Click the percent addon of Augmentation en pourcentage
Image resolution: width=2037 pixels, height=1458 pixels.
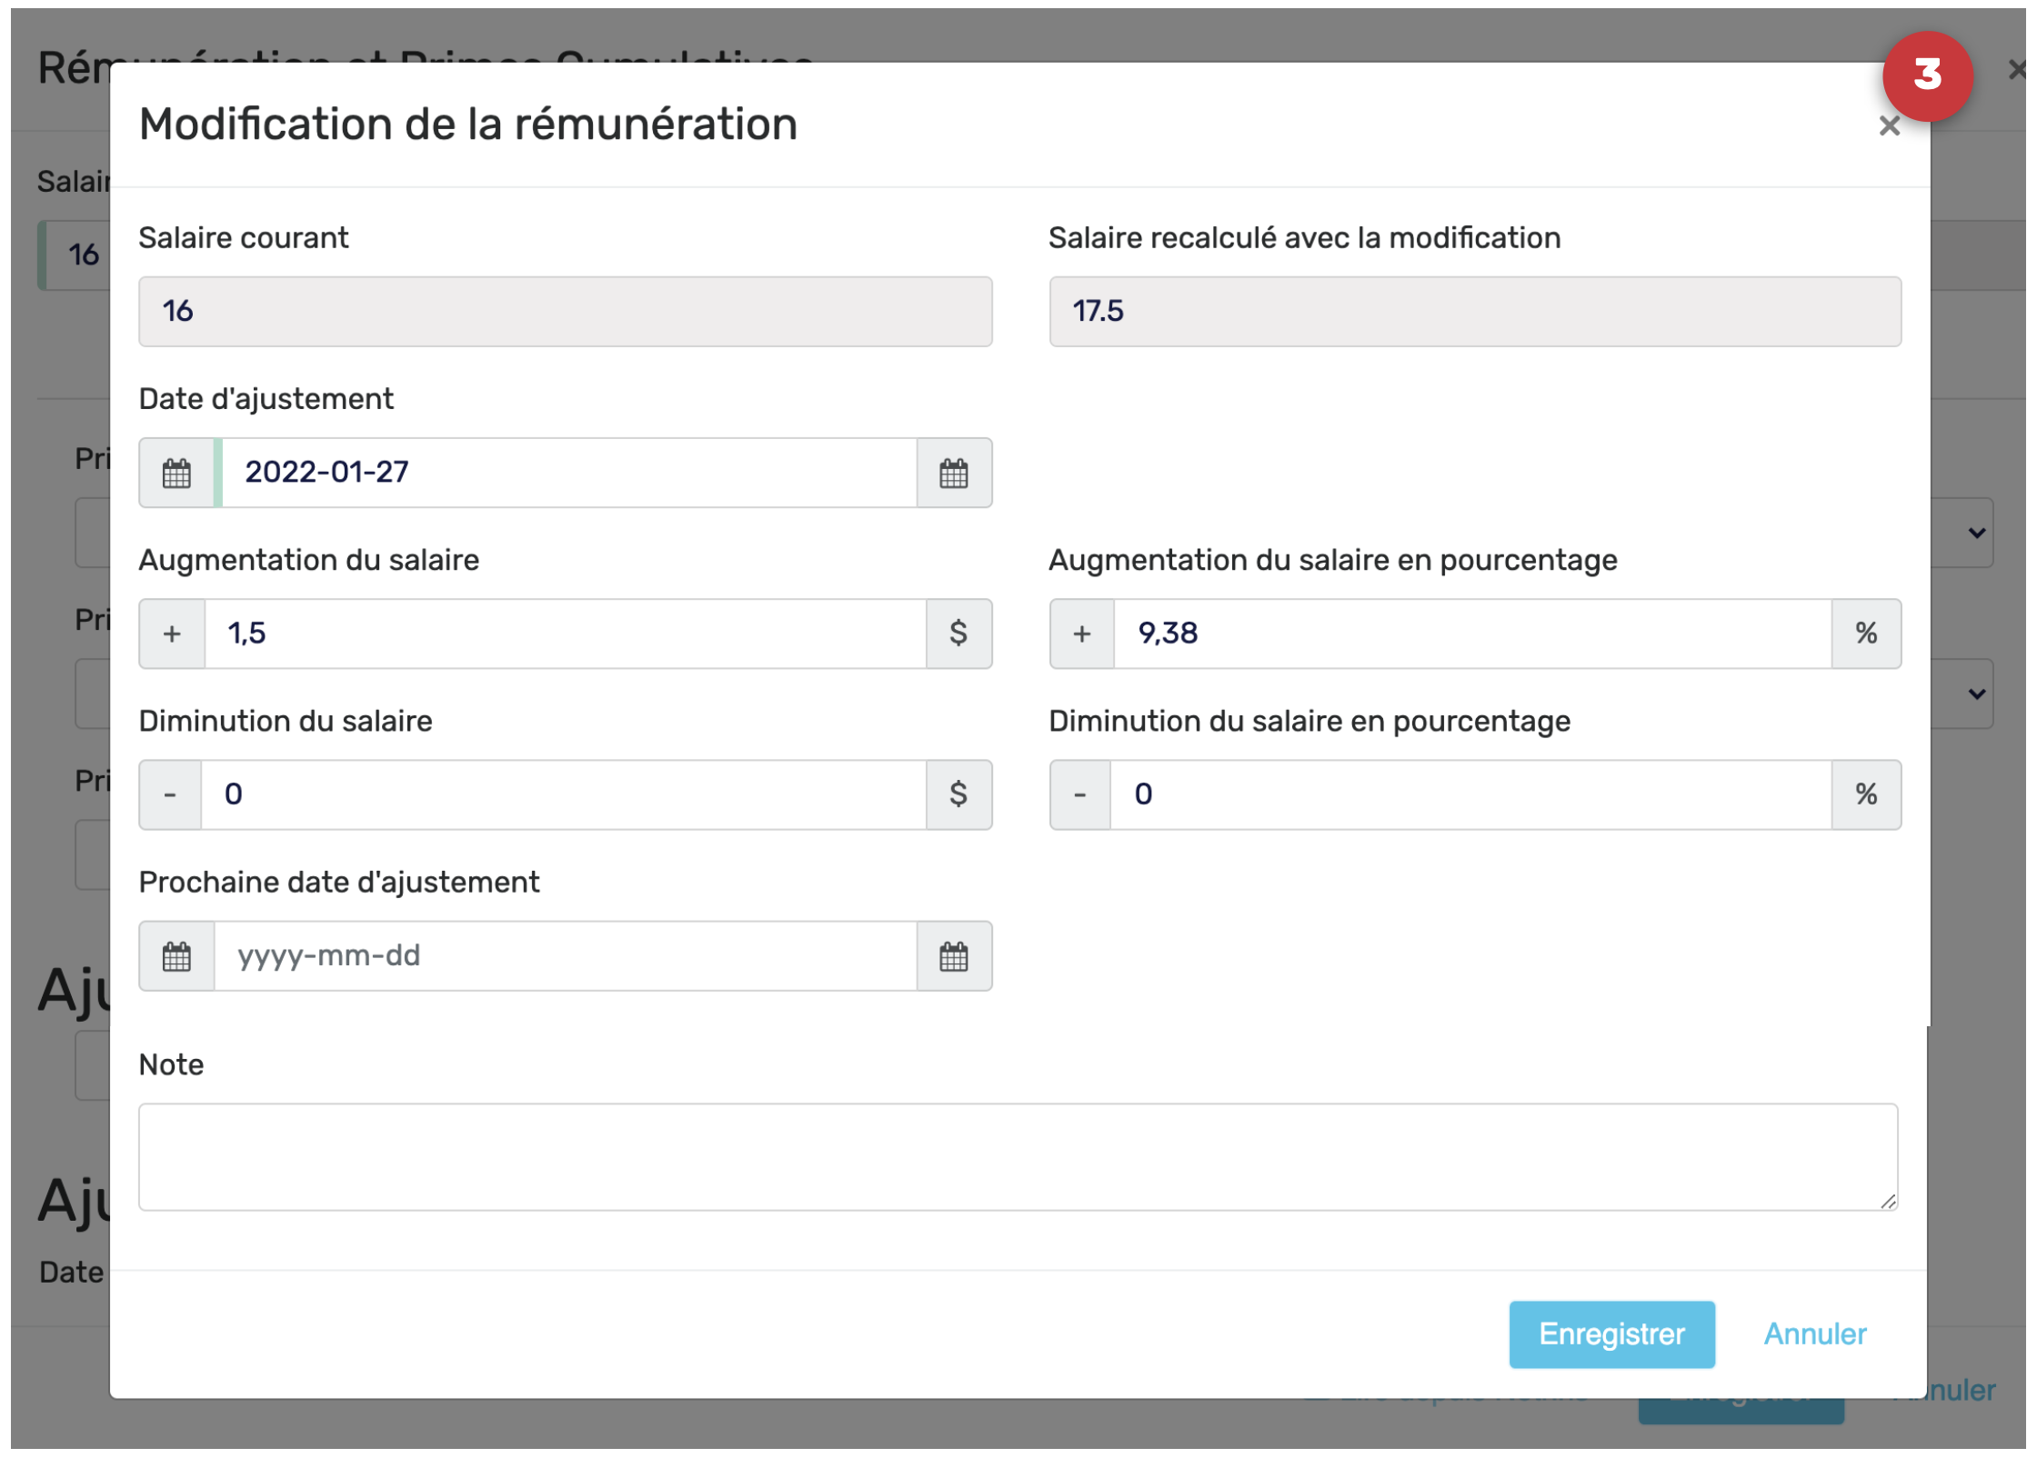pos(1866,634)
